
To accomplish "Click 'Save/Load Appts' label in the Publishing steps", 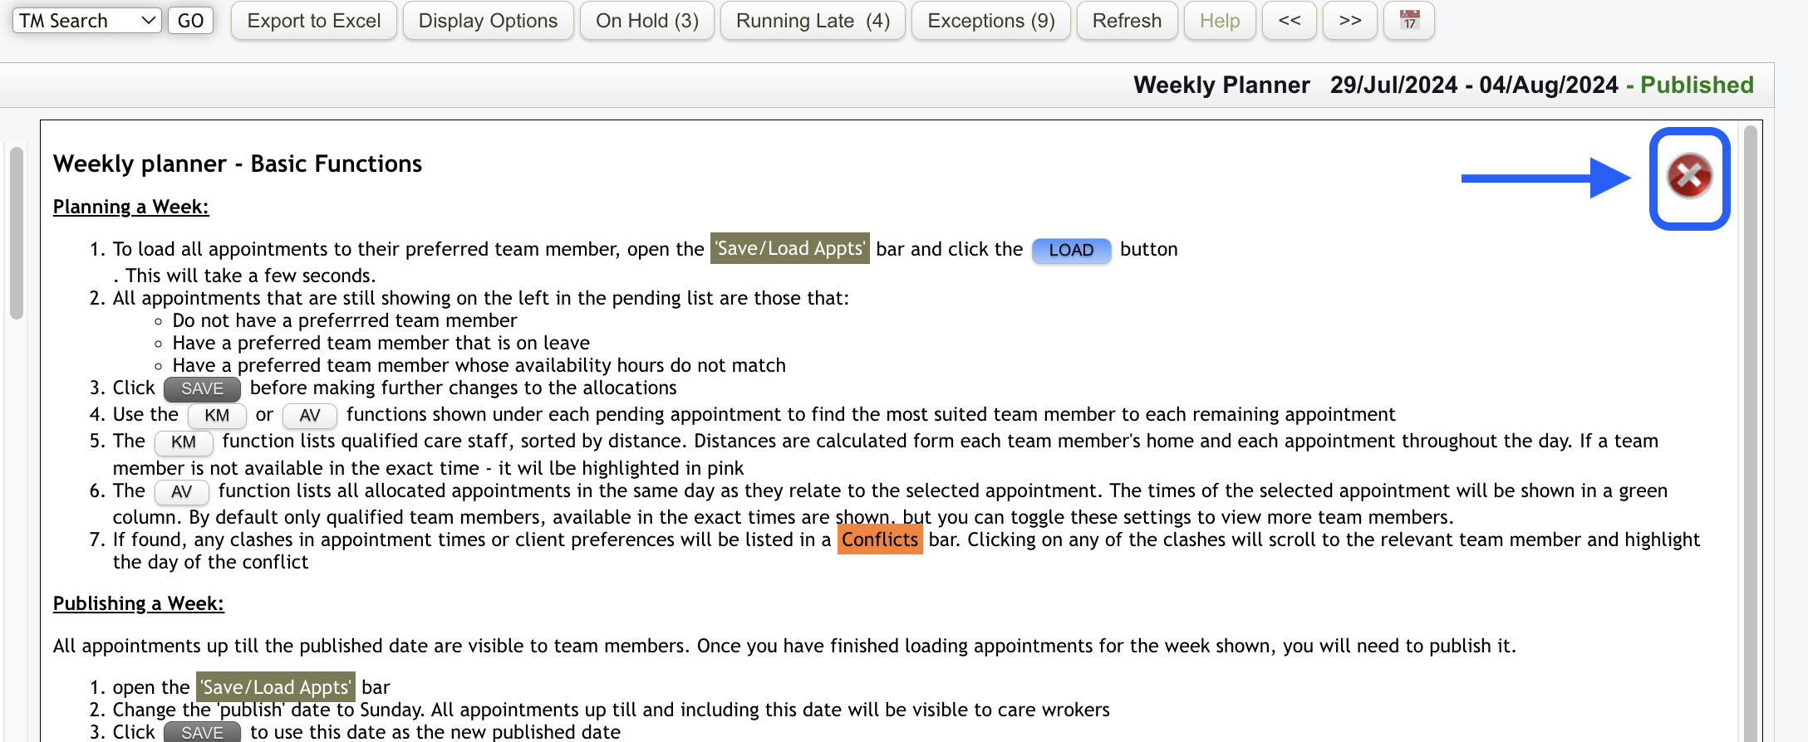I will pos(276,686).
